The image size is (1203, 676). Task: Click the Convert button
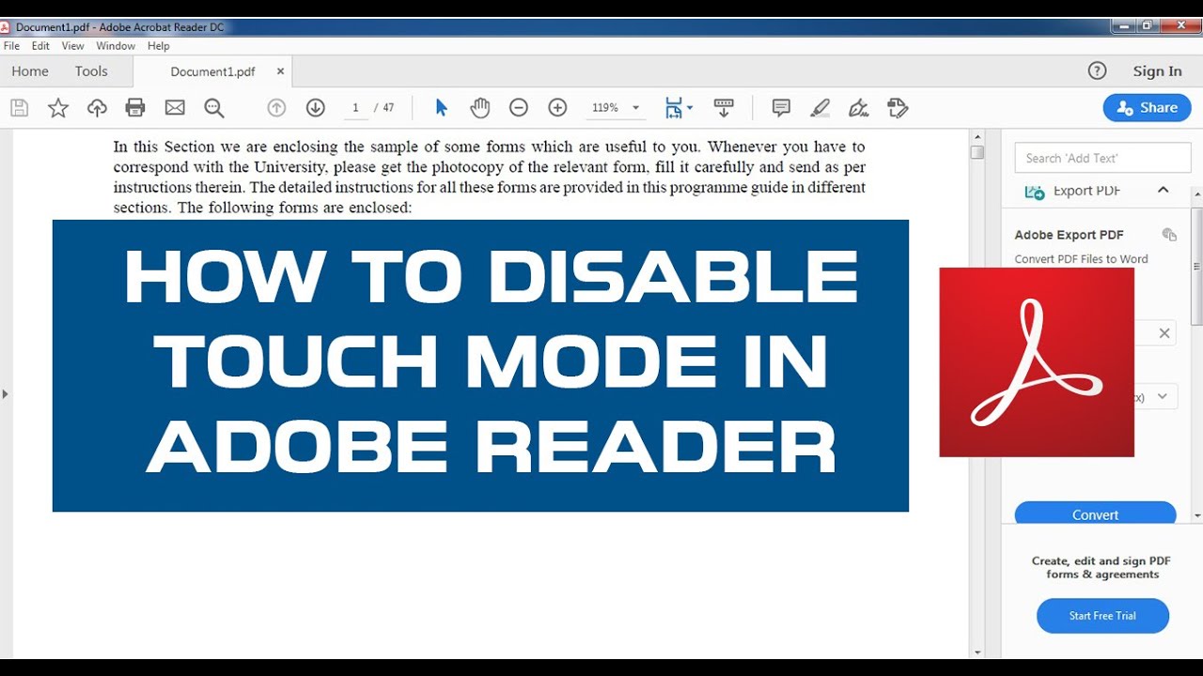coord(1095,515)
